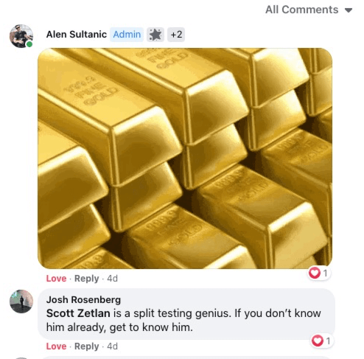
Task: View heart reactions on gold bars comment
Action: point(318,273)
